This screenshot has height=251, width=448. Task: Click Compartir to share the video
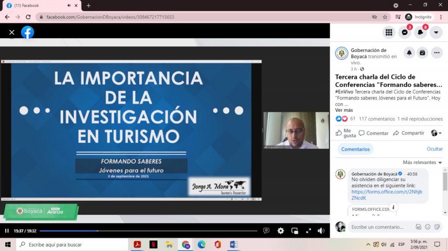click(409, 133)
